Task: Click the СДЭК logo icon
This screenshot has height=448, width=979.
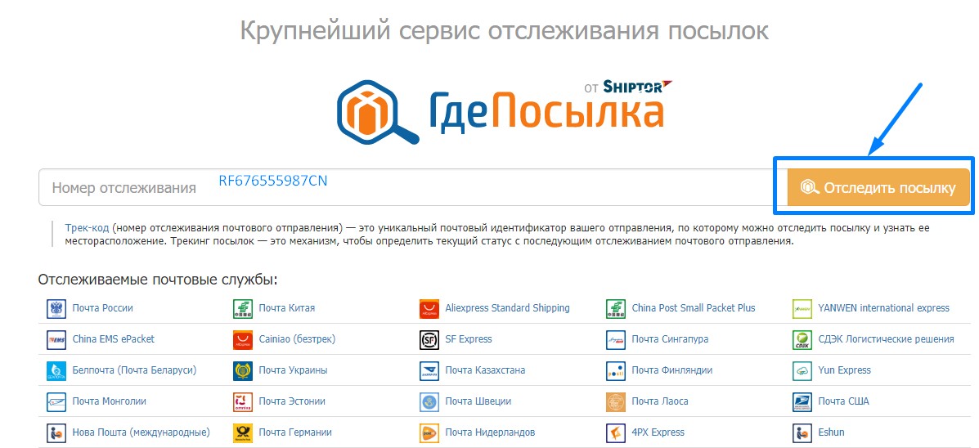Action: click(802, 339)
